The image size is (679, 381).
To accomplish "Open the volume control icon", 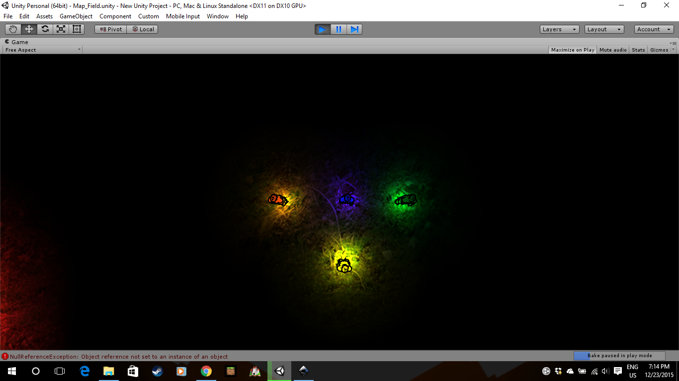I will coord(605,371).
